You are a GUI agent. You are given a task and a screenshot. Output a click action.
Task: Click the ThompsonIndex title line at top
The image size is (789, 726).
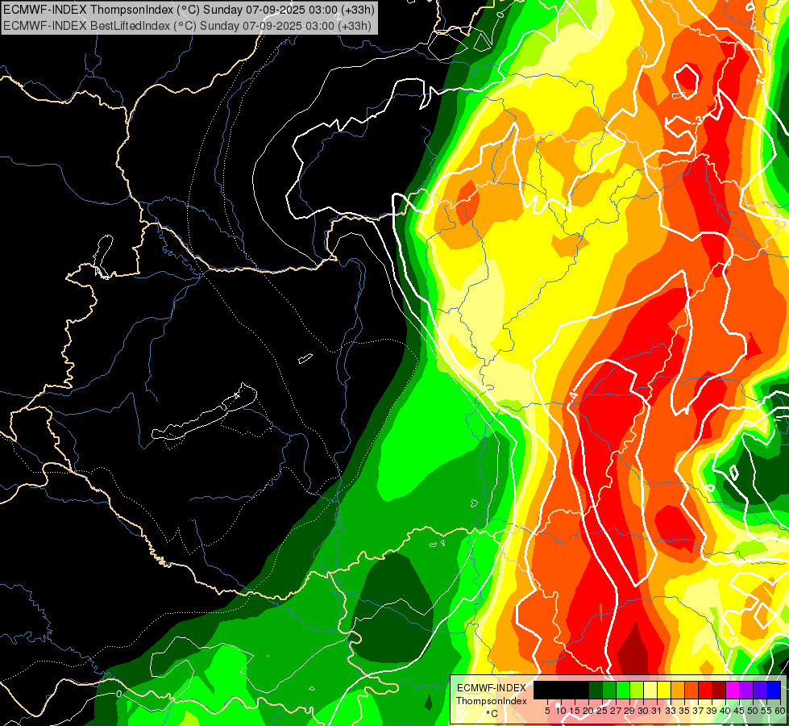pos(189,10)
